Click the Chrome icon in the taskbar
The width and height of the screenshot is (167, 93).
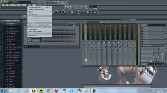49,91
